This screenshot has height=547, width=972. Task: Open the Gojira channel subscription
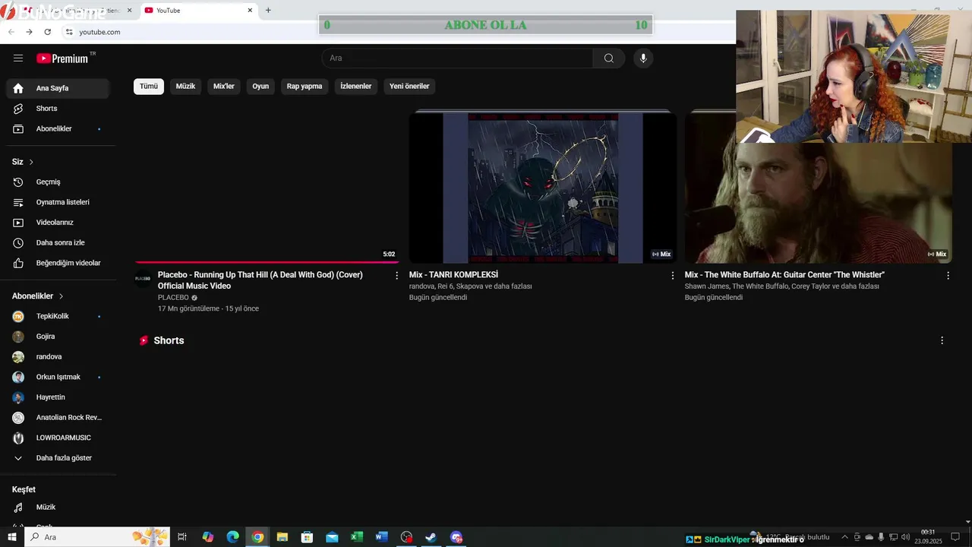(x=58, y=337)
